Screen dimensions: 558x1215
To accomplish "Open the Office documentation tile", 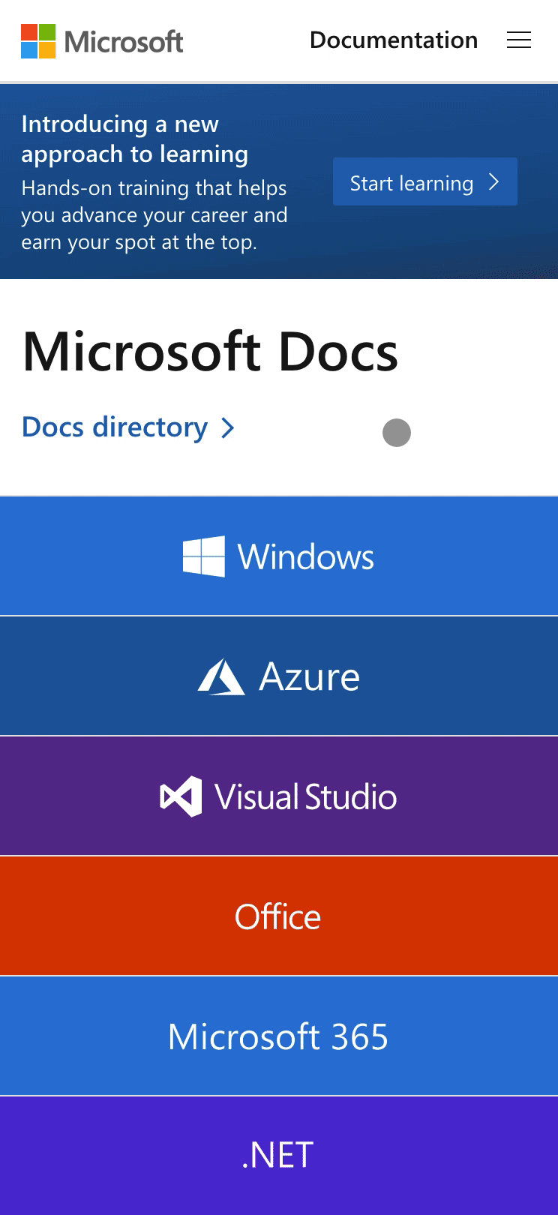I will click(279, 916).
